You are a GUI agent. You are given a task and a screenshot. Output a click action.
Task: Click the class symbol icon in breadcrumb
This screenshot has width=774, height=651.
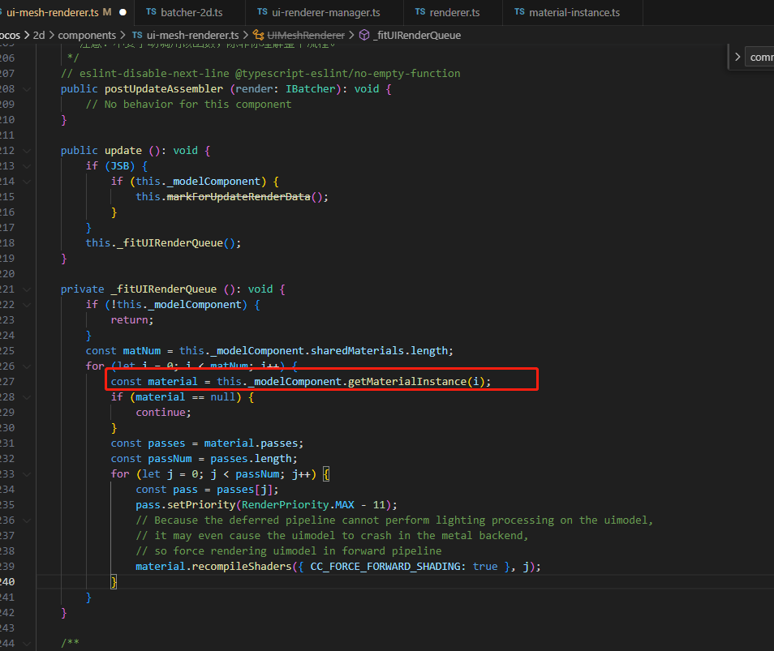pyautogui.click(x=258, y=35)
